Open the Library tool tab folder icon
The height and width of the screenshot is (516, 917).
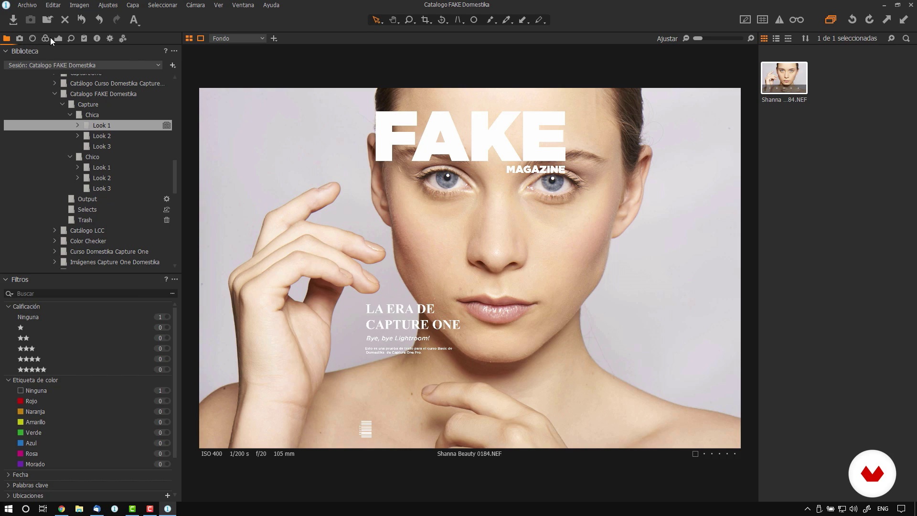click(x=7, y=38)
